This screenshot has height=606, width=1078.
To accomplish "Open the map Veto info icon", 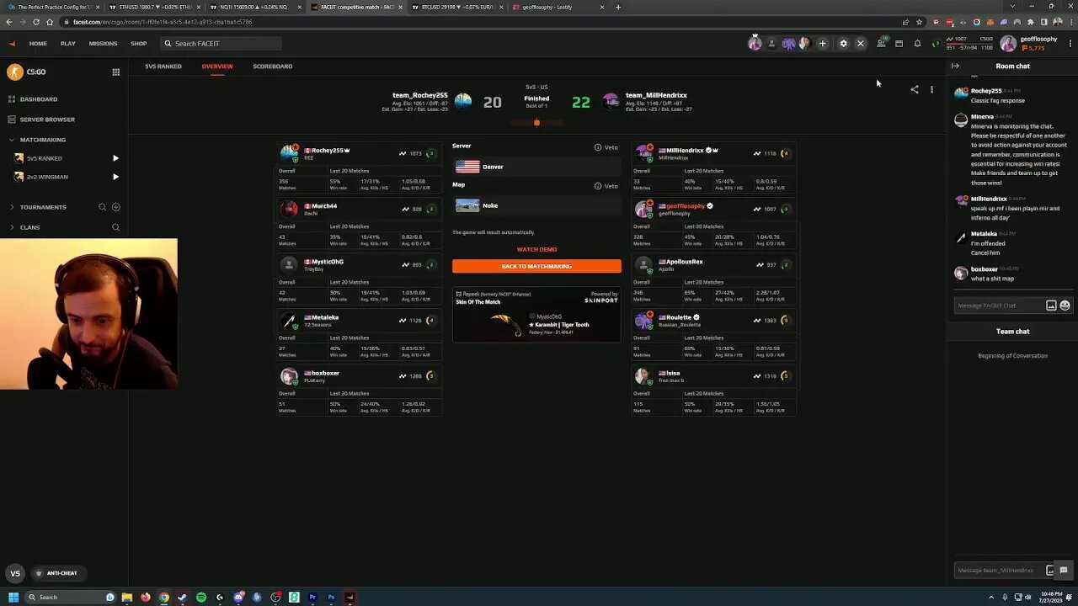I will click(598, 186).
